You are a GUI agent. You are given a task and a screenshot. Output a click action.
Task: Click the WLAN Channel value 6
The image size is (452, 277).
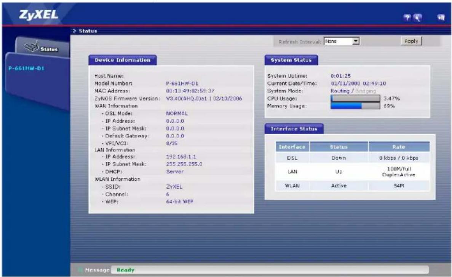pyautogui.click(x=168, y=194)
